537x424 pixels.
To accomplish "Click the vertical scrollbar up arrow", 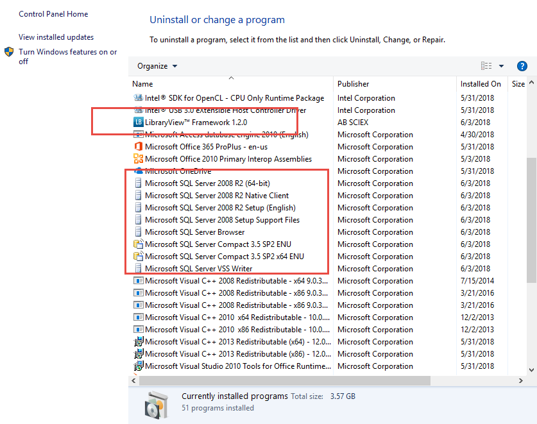I will point(531,82).
